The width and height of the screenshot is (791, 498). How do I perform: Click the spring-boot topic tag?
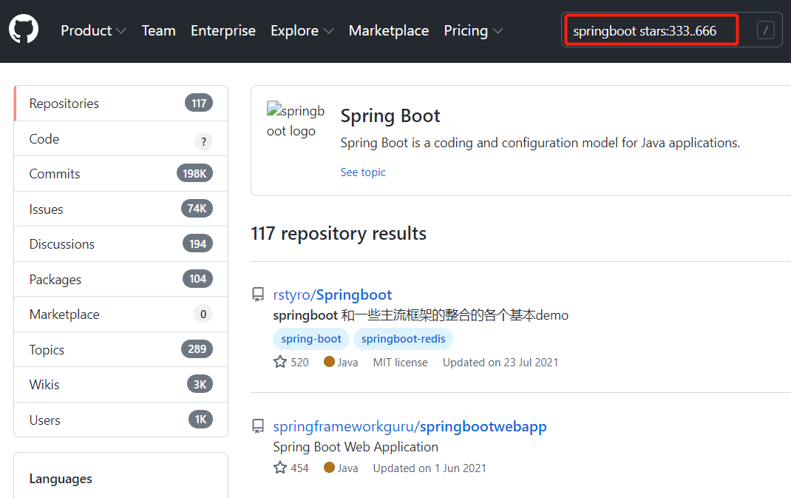click(x=311, y=339)
